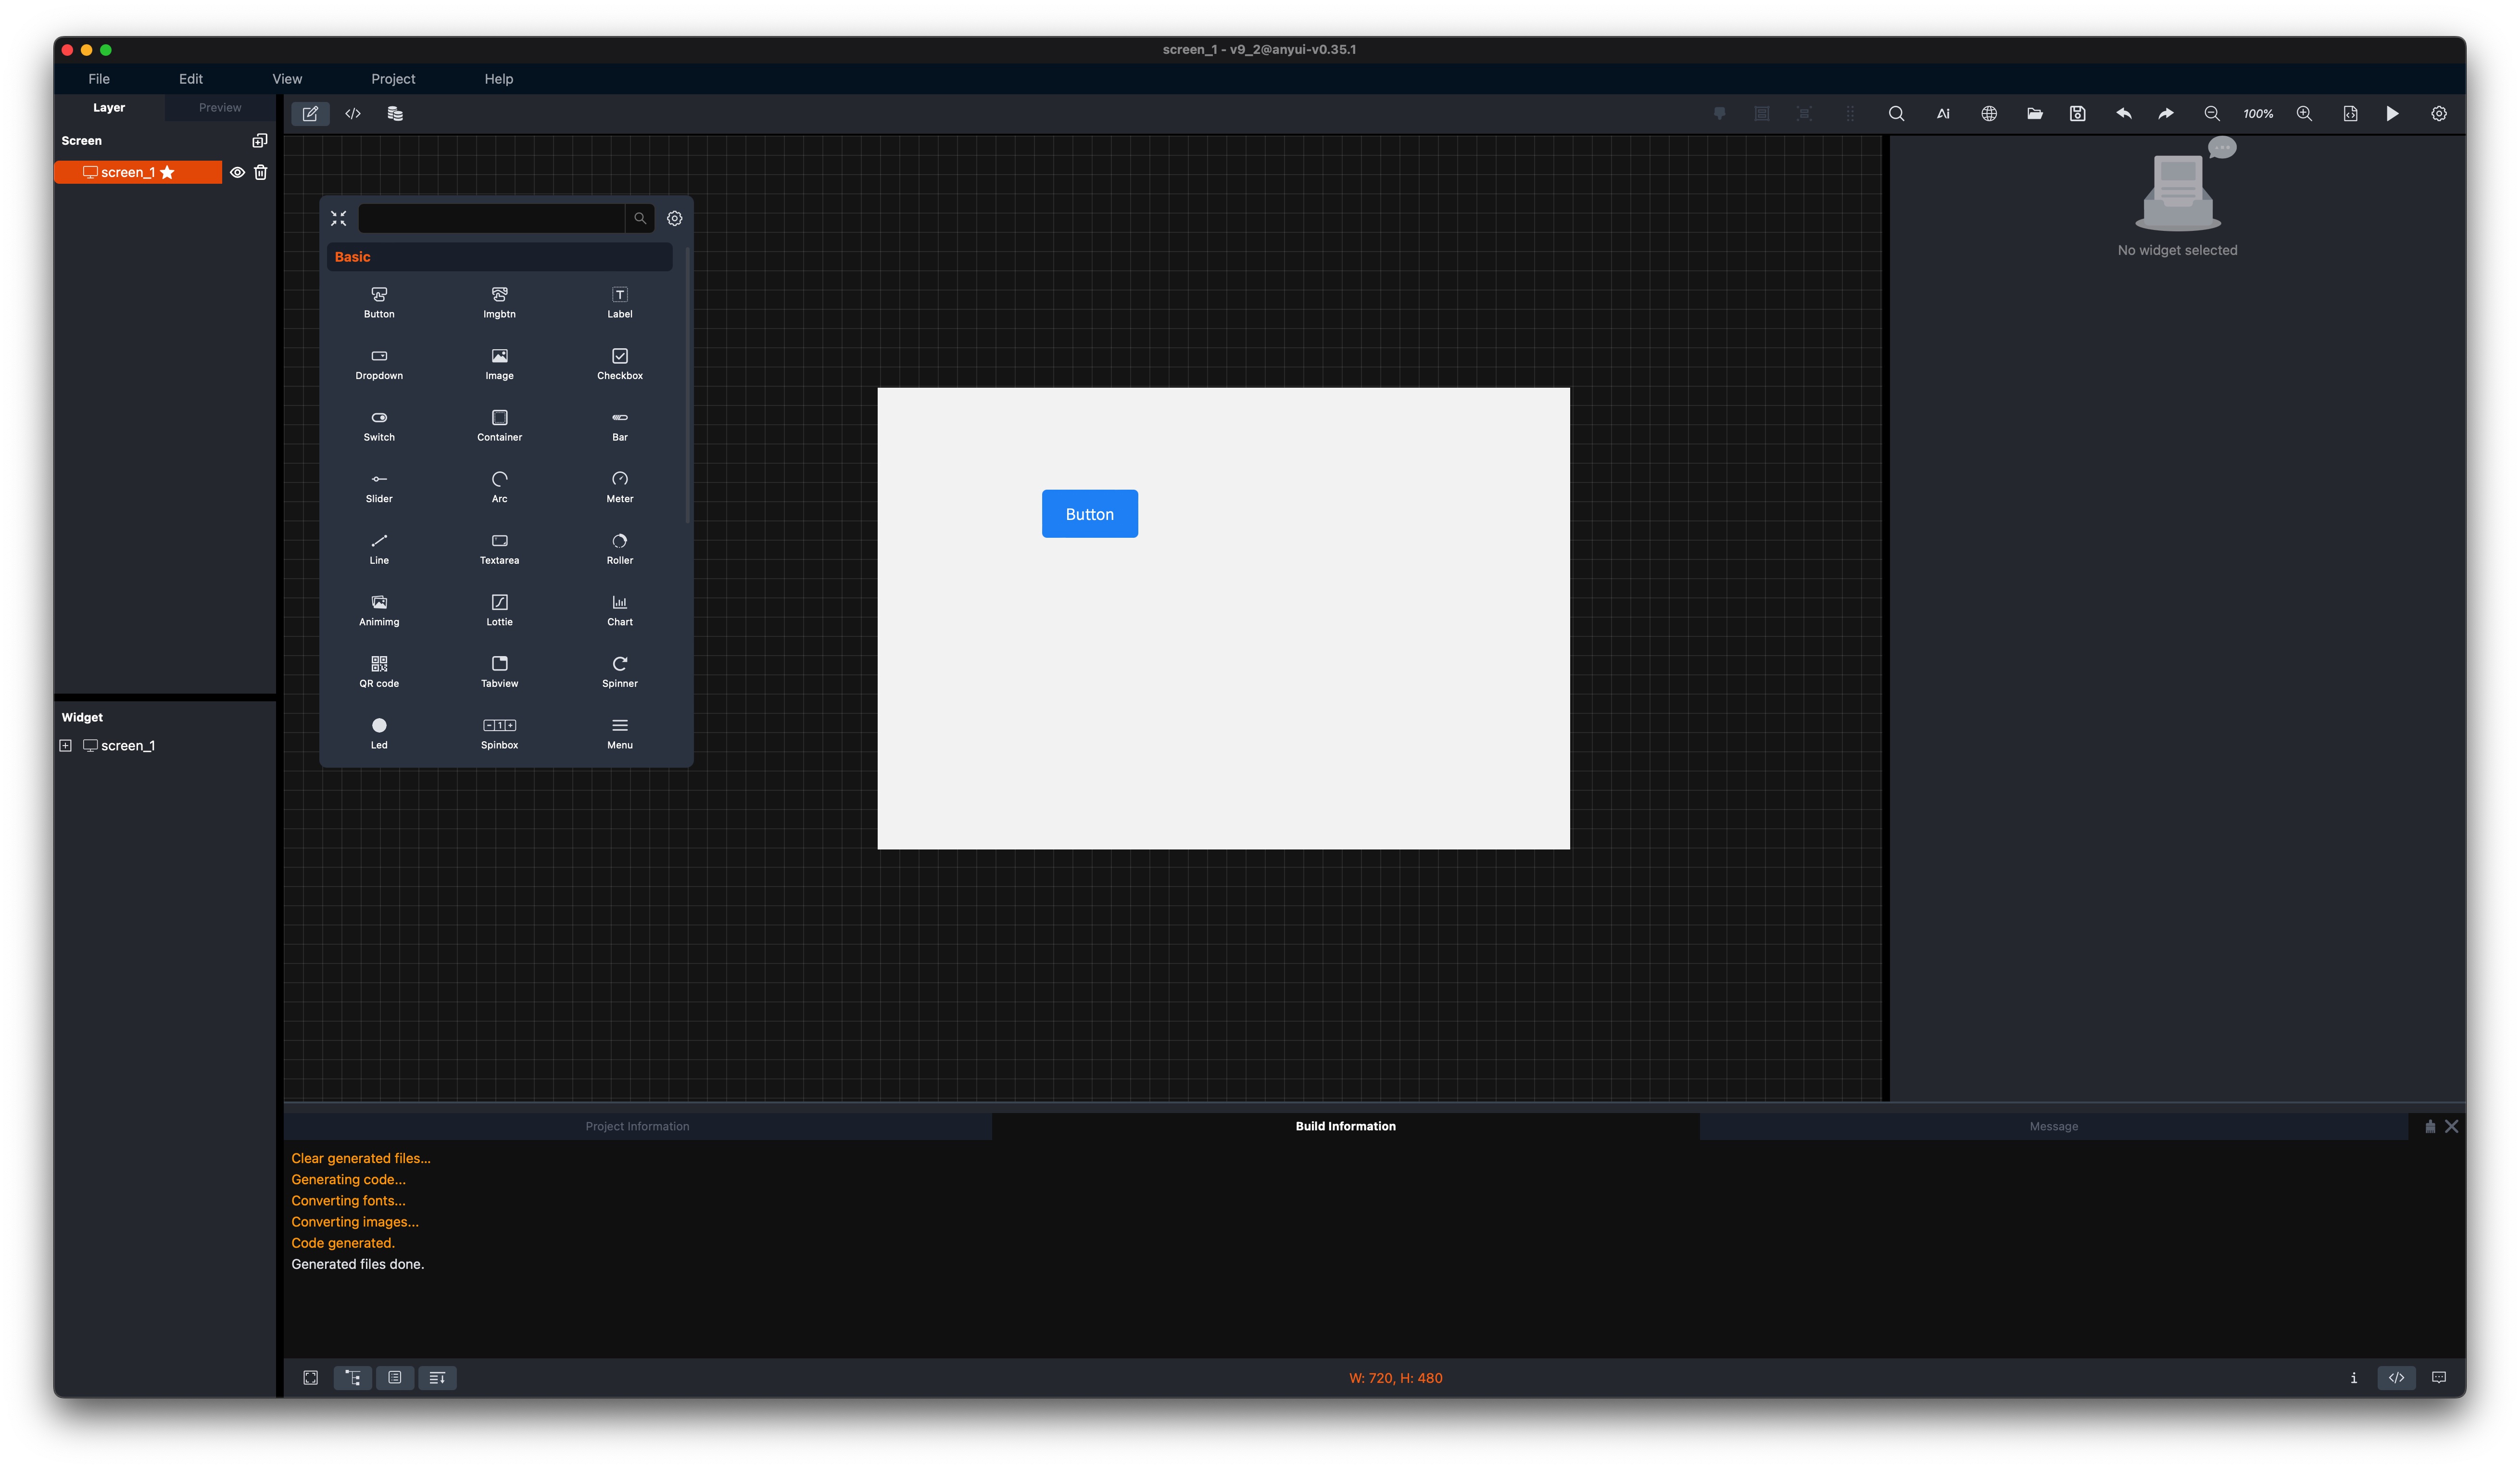
Task: Add a Slider widget from the palette
Action: tap(379, 486)
